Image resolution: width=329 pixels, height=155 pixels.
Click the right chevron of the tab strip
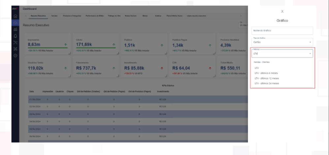click(241, 16)
